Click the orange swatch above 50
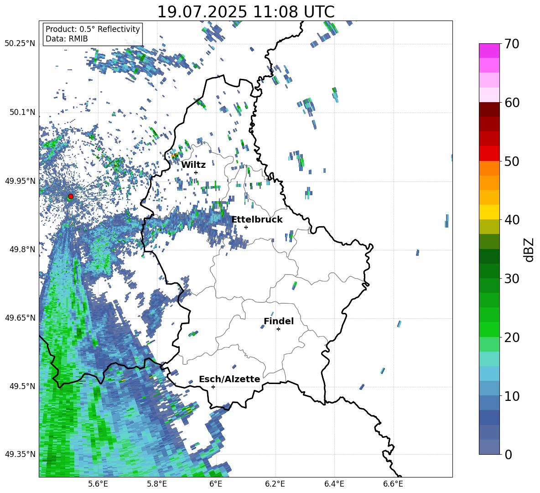The image size is (540, 493). click(x=489, y=168)
